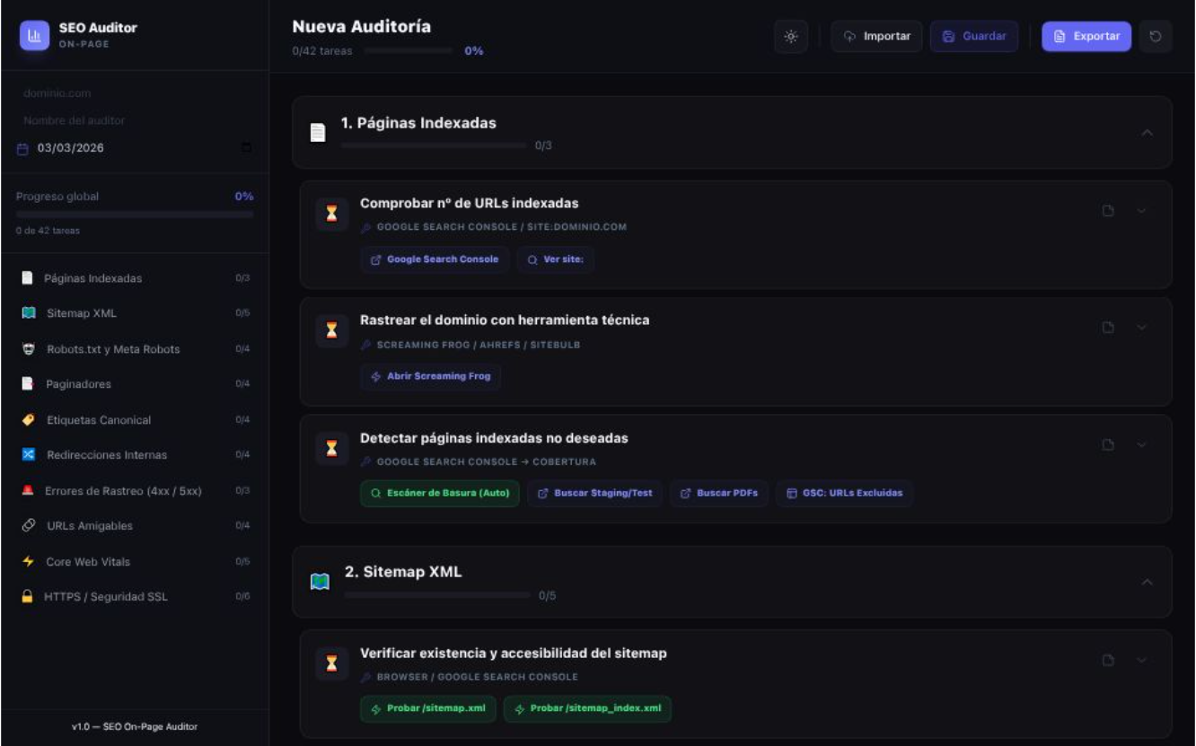This screenshot has width=1196, height=746.
Task: Select Etiquetas Canonical in the sidebar
Action: click(99, 420)
